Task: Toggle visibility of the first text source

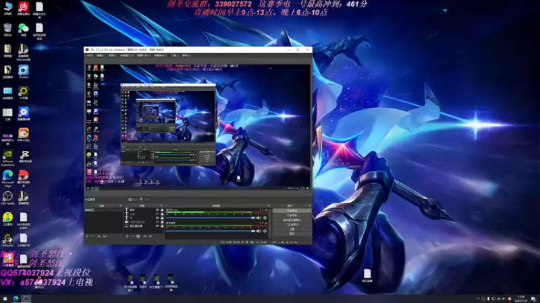Action: (157, 210)
